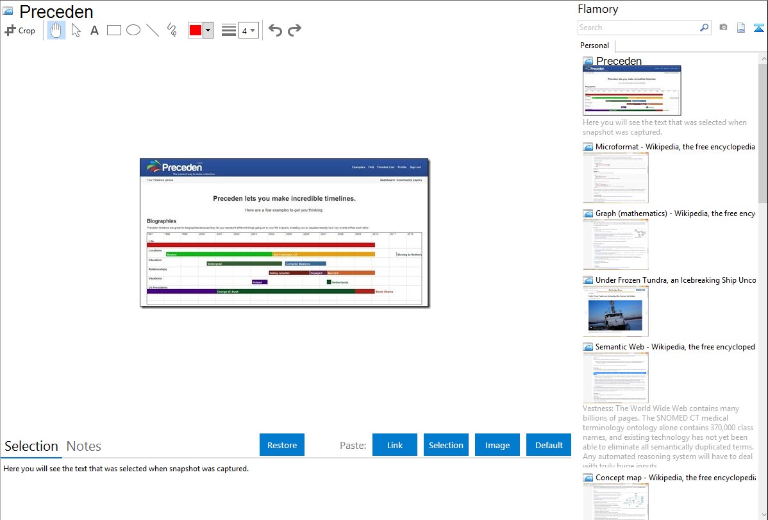The height and width of the screenshot is (520, 768).
Task: Select the text annotation tool
Action: [x=94, y=30]
